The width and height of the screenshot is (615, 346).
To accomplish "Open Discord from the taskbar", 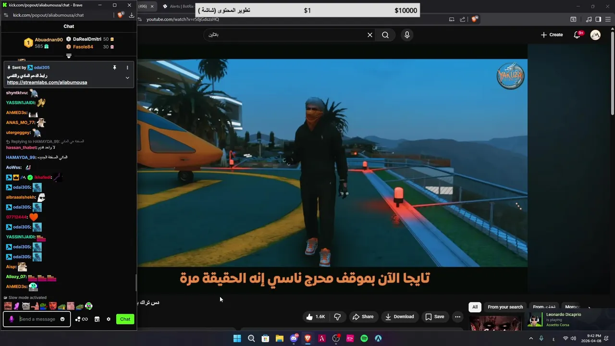I will click(x=294, y=338).
